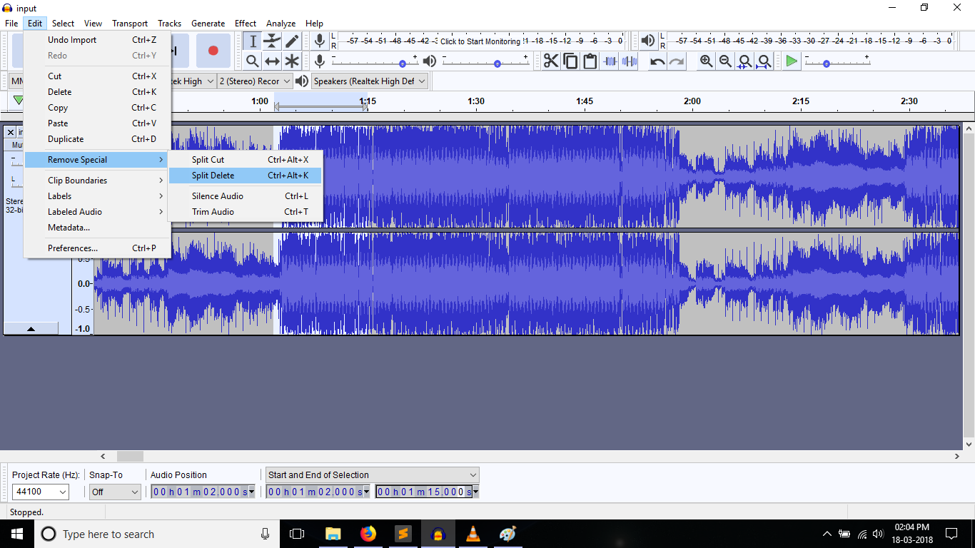Select the Draw pencil tool
Screen dimensions: 975x548
[292, 41]
